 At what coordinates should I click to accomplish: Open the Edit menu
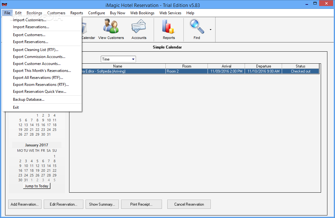click(x=18, y=13)
